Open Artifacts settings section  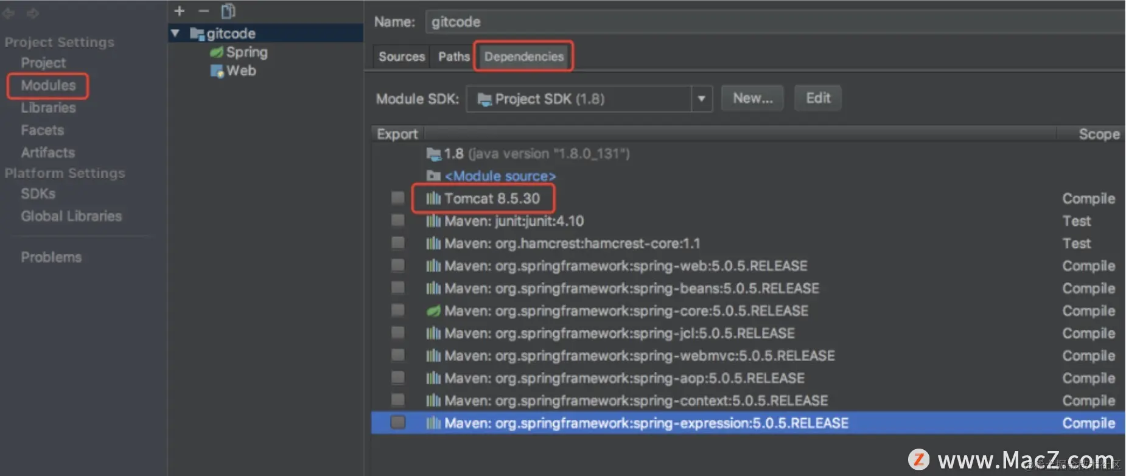(x=47, y=153)
